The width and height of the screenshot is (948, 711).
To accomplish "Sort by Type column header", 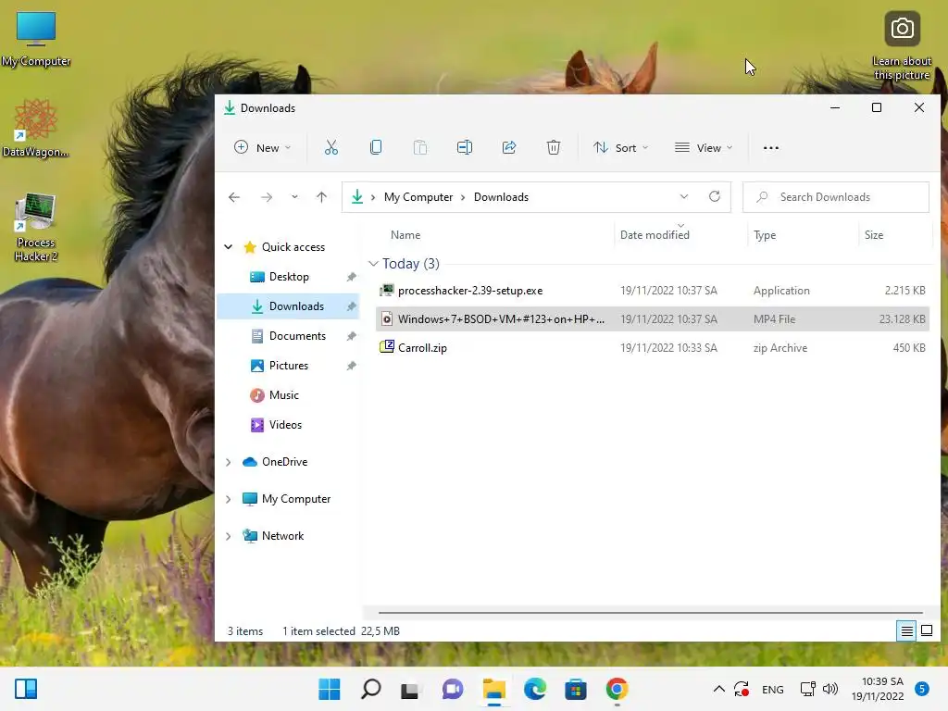I will point(765,235).
